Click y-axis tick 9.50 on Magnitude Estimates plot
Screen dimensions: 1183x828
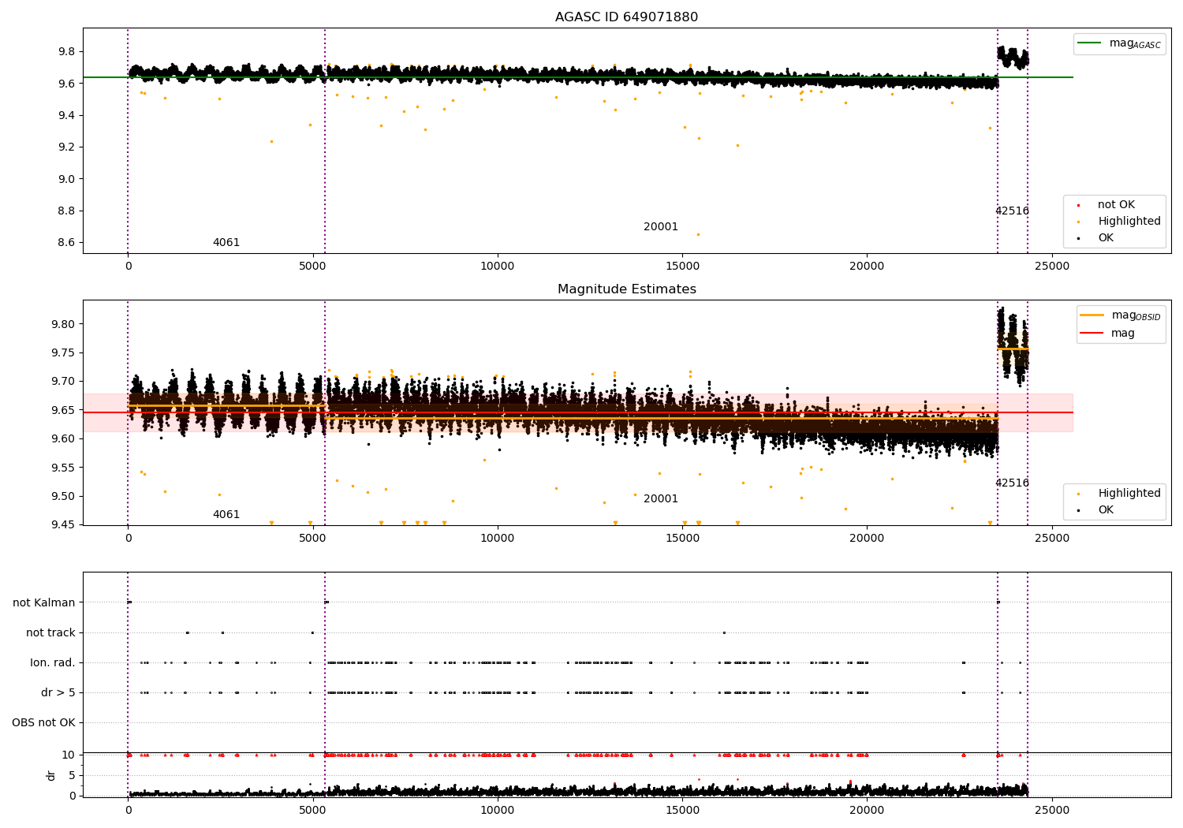(63, 497)
